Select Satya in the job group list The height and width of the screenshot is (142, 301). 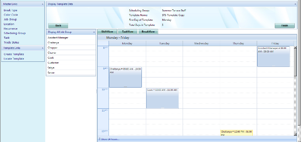[x=71, y=68]
